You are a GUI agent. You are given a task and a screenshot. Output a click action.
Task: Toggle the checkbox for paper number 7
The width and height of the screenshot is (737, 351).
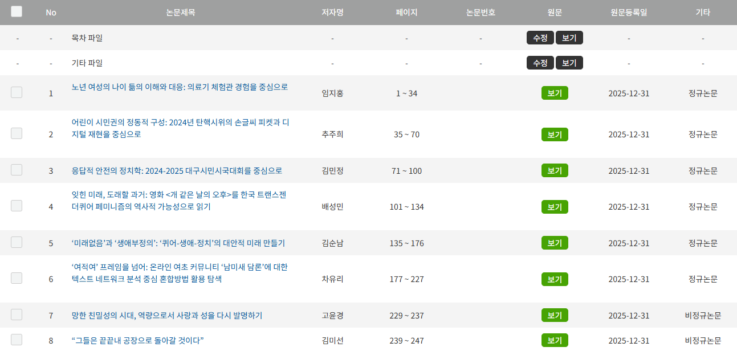tap(17, 315)
